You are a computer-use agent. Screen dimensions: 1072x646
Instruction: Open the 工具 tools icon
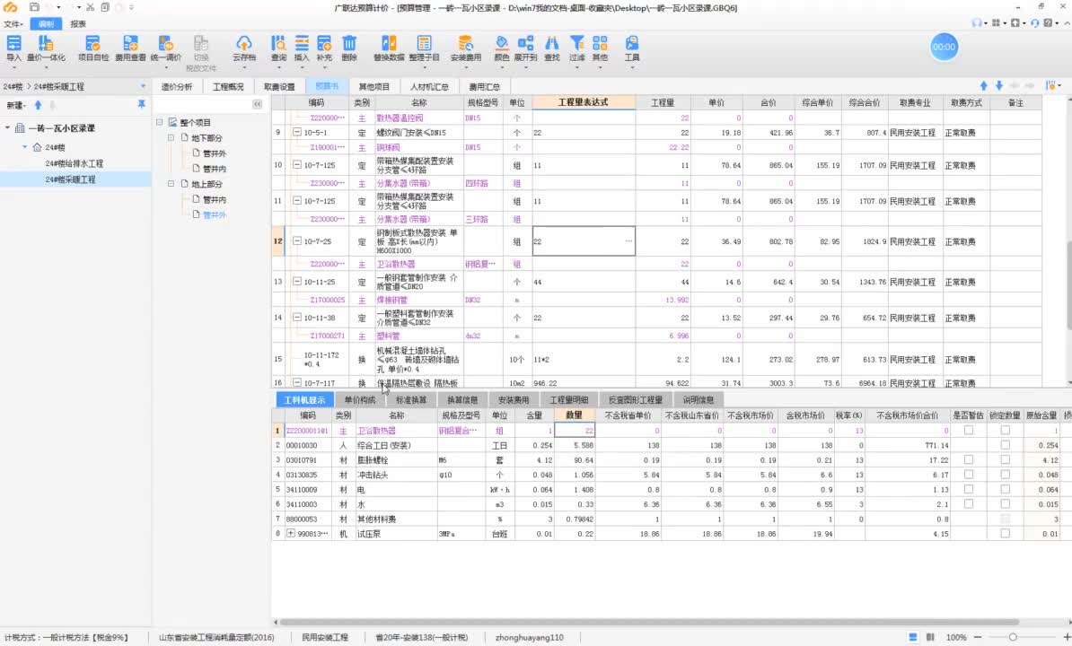click(632, 48)
